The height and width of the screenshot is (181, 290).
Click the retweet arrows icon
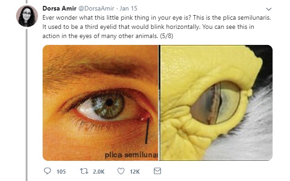point(84,171)
